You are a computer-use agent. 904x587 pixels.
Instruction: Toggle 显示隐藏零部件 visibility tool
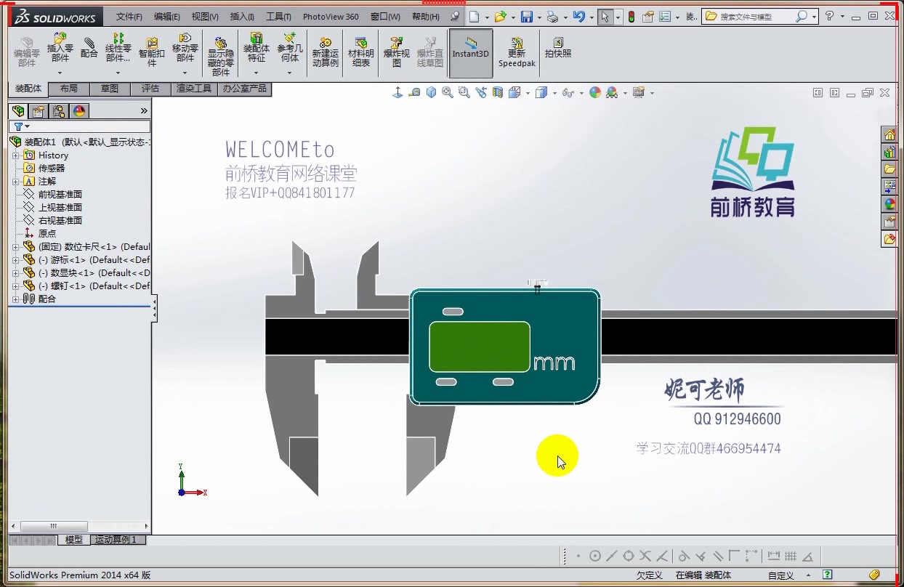click(220, 51)
